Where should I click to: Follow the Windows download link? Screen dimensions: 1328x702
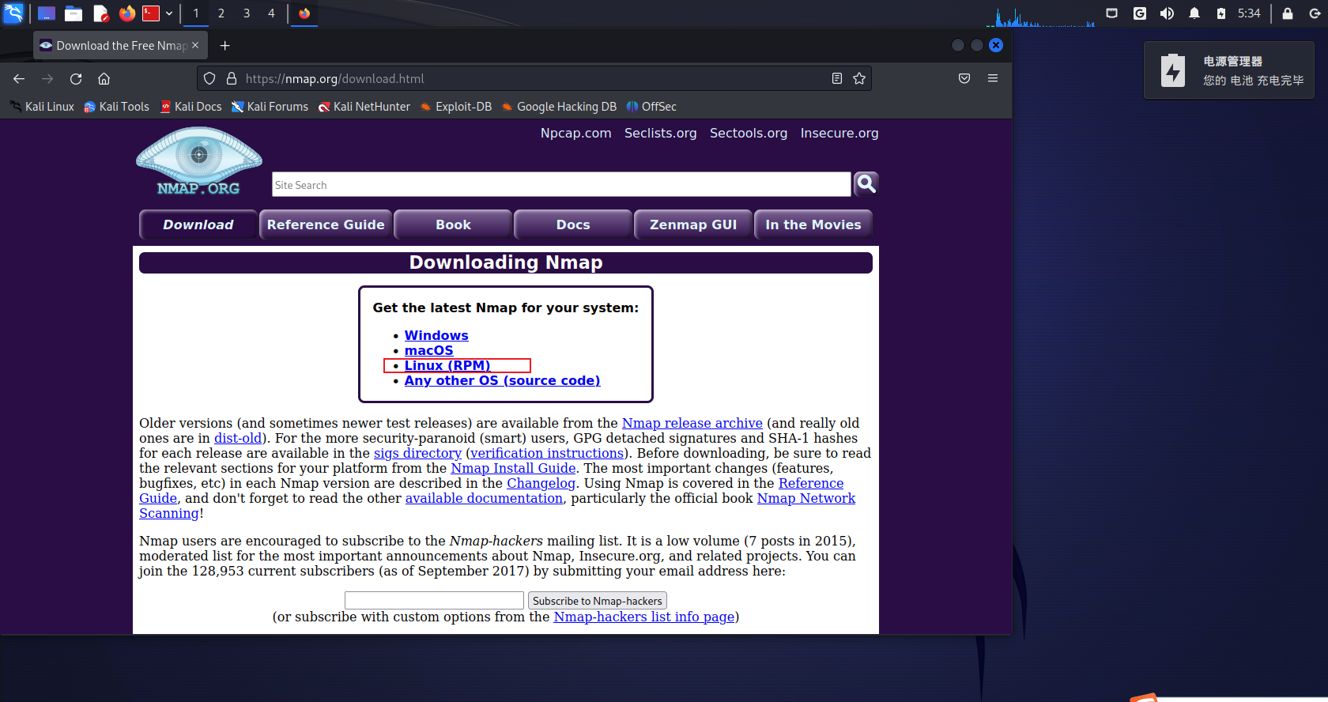436,335
